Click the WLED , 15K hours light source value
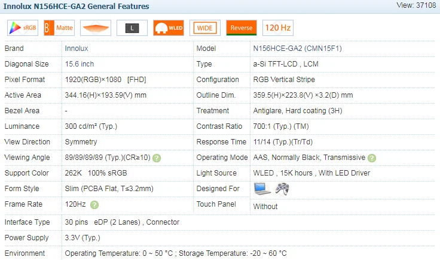The height and width of the screenshot is (260, 440). click(311, 173)
